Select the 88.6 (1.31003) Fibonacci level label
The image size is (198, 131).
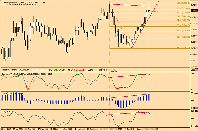tap(183, 8)
